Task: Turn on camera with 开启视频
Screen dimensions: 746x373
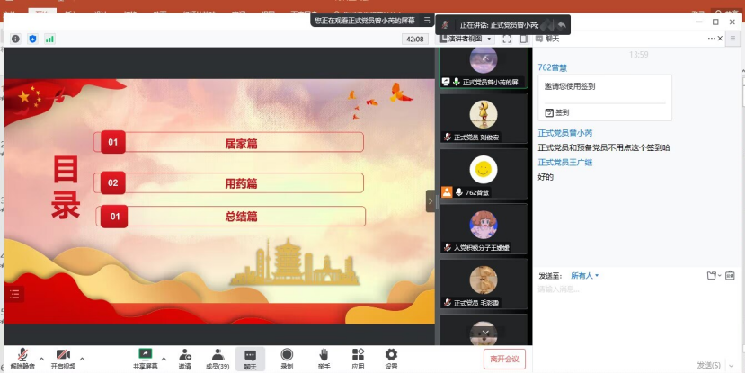Action: (63, 356)
